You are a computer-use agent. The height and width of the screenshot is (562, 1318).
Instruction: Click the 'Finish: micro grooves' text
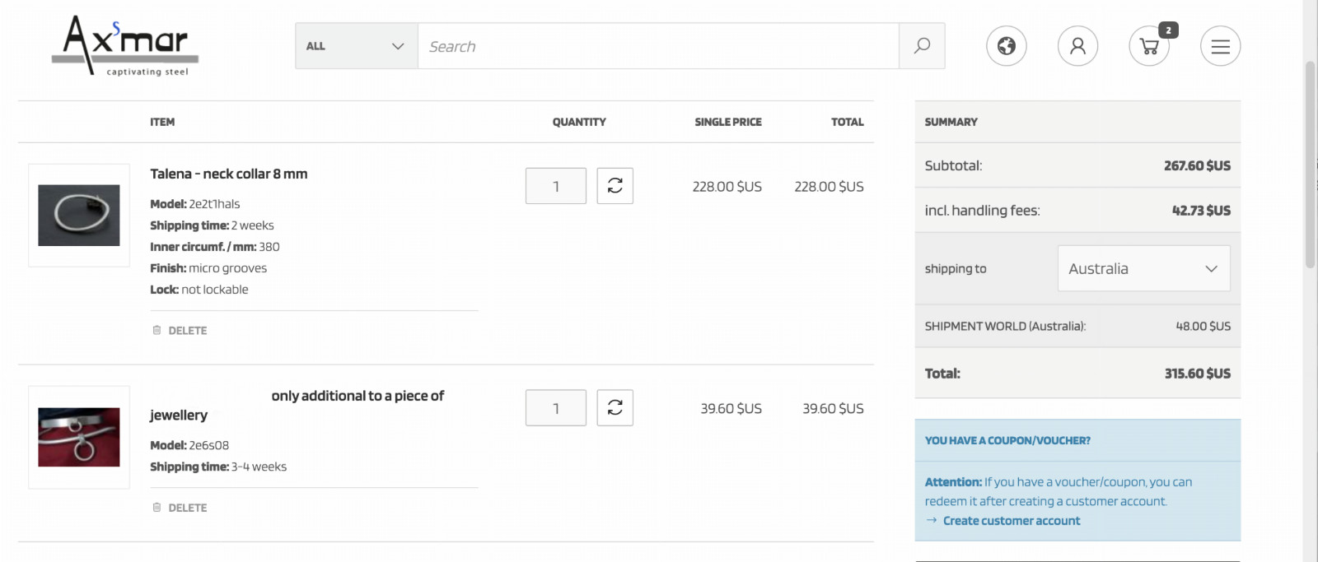(x=208, y=268)
